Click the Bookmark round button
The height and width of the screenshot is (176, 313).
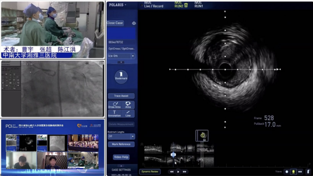[121, 77]
